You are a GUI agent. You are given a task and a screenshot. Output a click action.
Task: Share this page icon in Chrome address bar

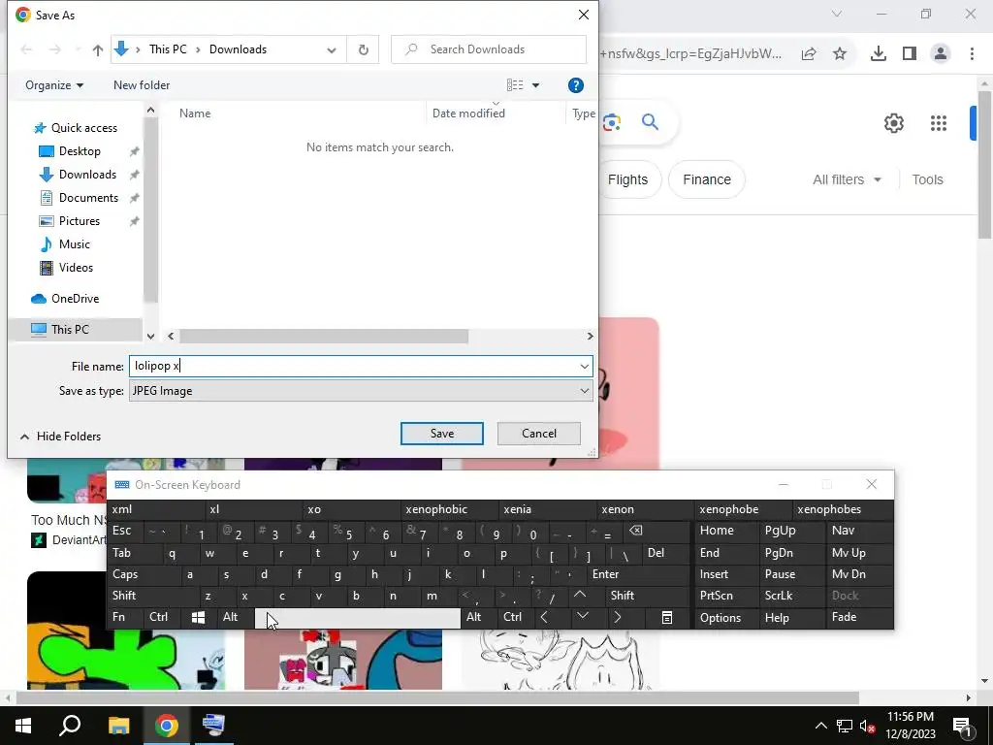[x=808, y=54]
